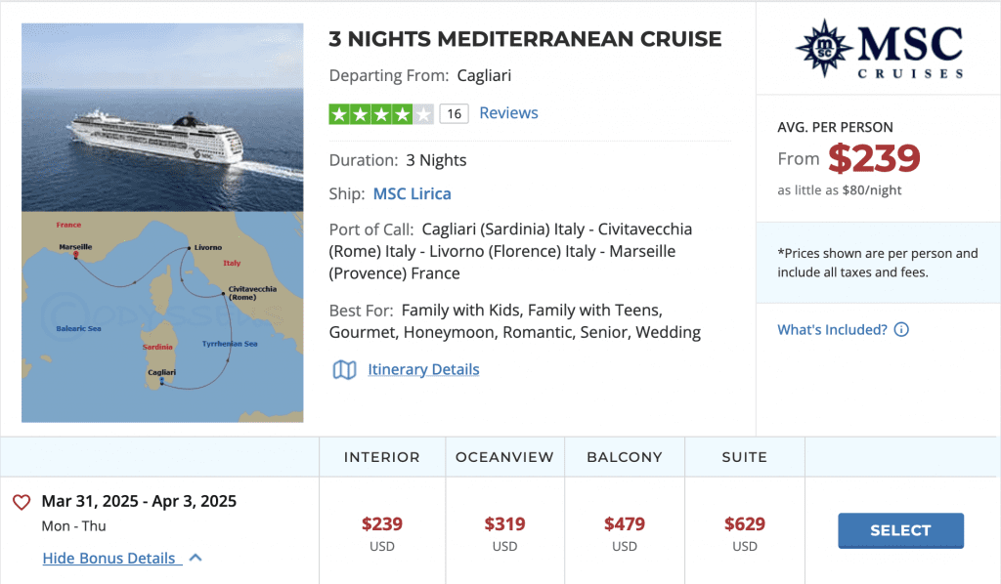This screenshot has height=584, width=1001.
Task: Click the MSC Cruises logo
Action: 879,49
